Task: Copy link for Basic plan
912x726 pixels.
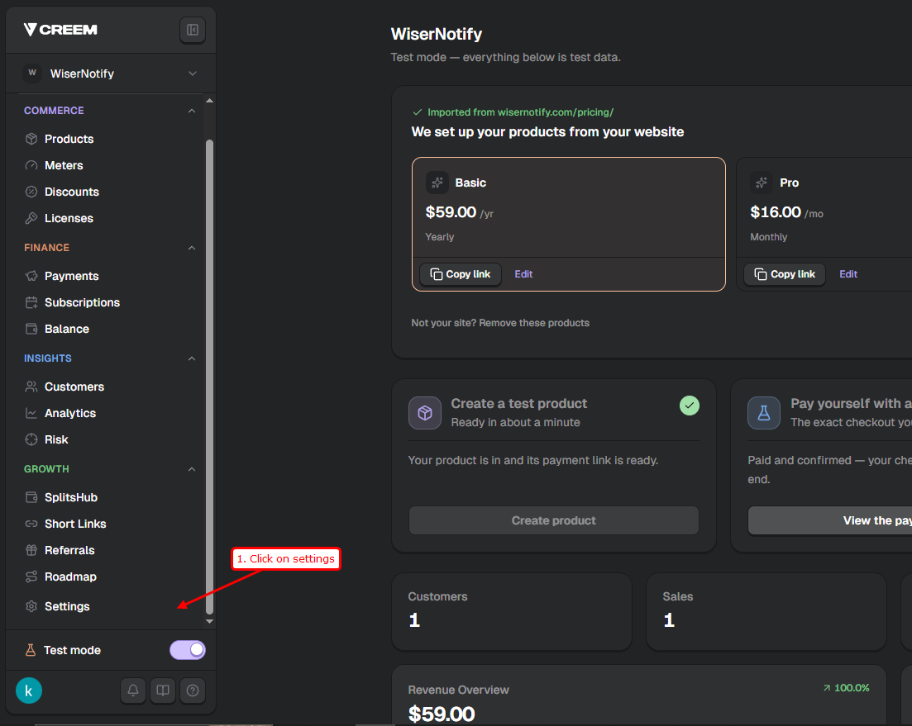Action: tap(460, 274)
